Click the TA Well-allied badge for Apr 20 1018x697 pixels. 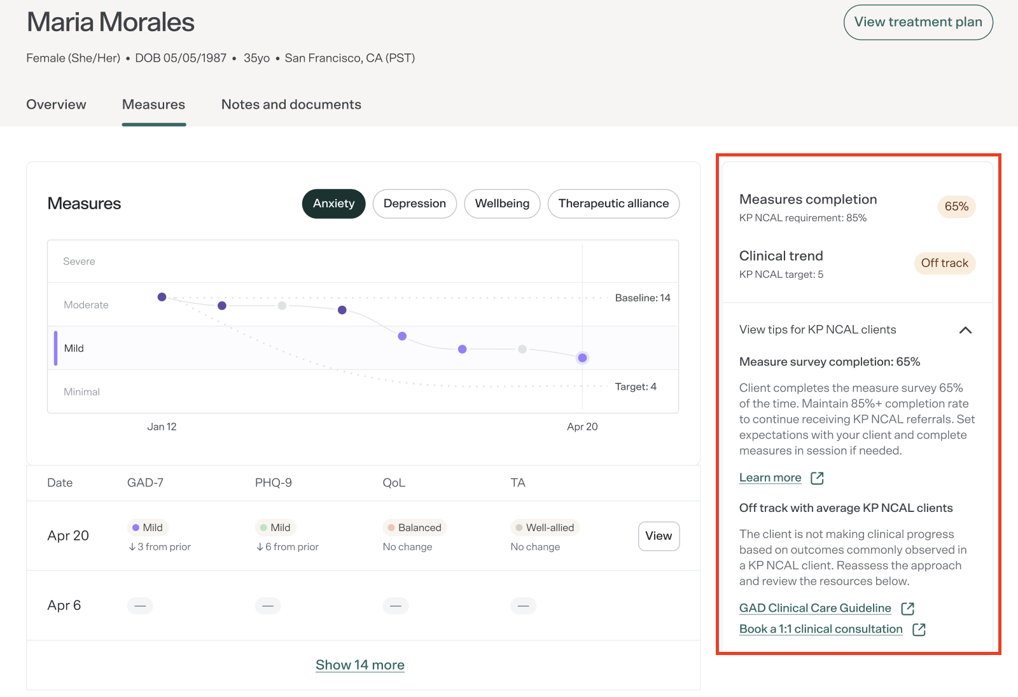(x=545, y=527)
